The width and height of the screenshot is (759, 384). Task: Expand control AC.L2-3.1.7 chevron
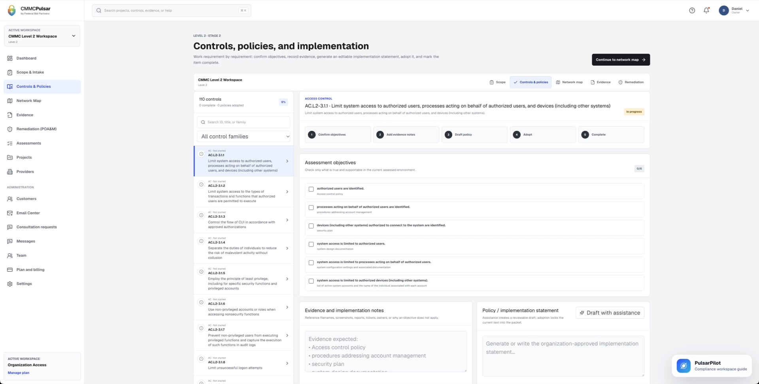coord(287,336)
